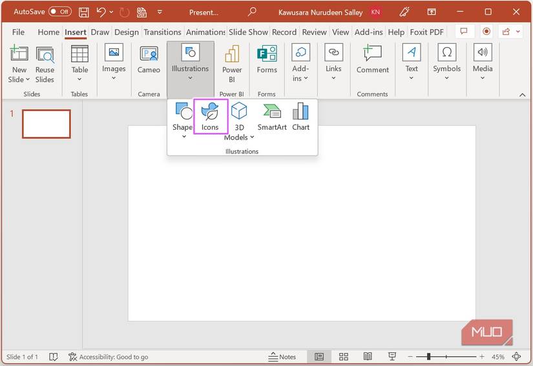Image resolution: width=533 pixels, height=366 pixels.
Task: Switch to Slide Sorter view
Action: pos(344,356)
